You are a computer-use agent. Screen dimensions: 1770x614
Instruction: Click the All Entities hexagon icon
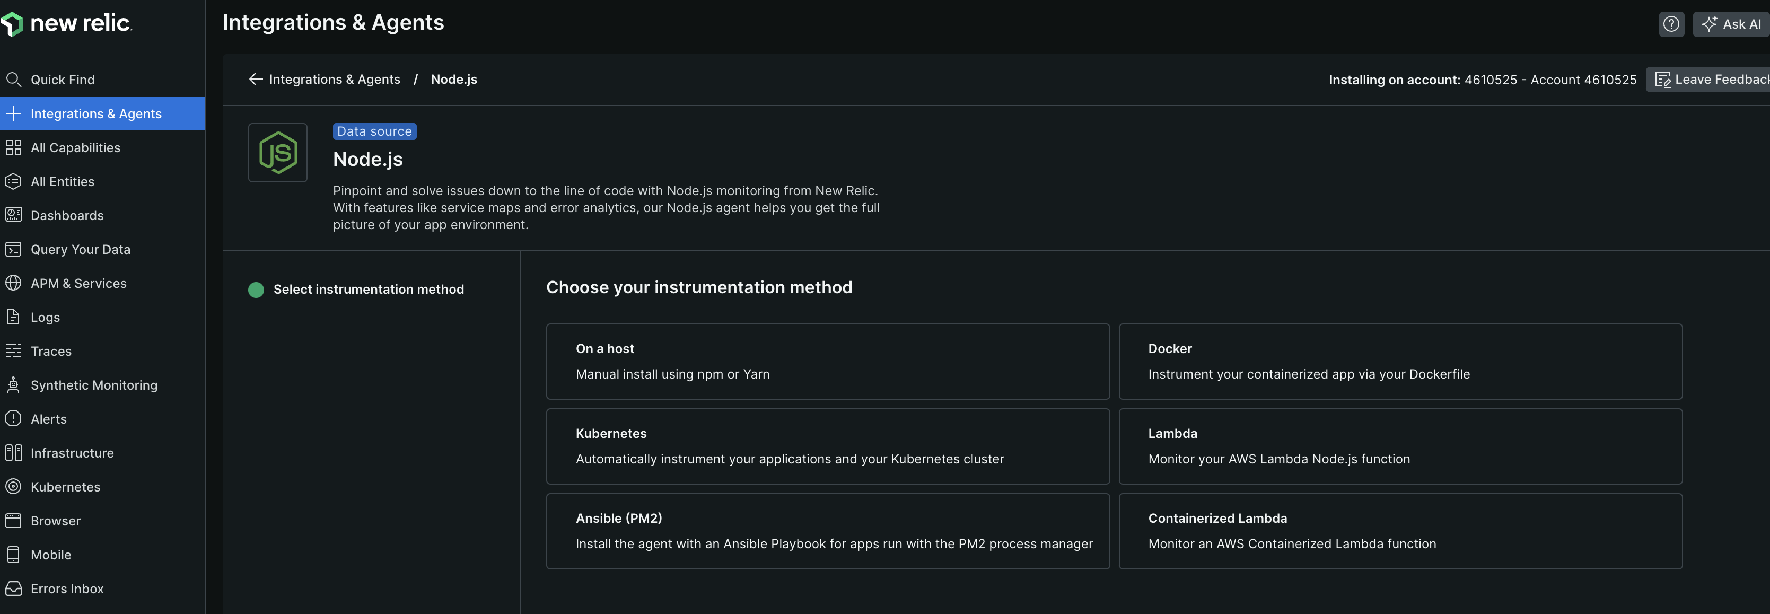13,181
